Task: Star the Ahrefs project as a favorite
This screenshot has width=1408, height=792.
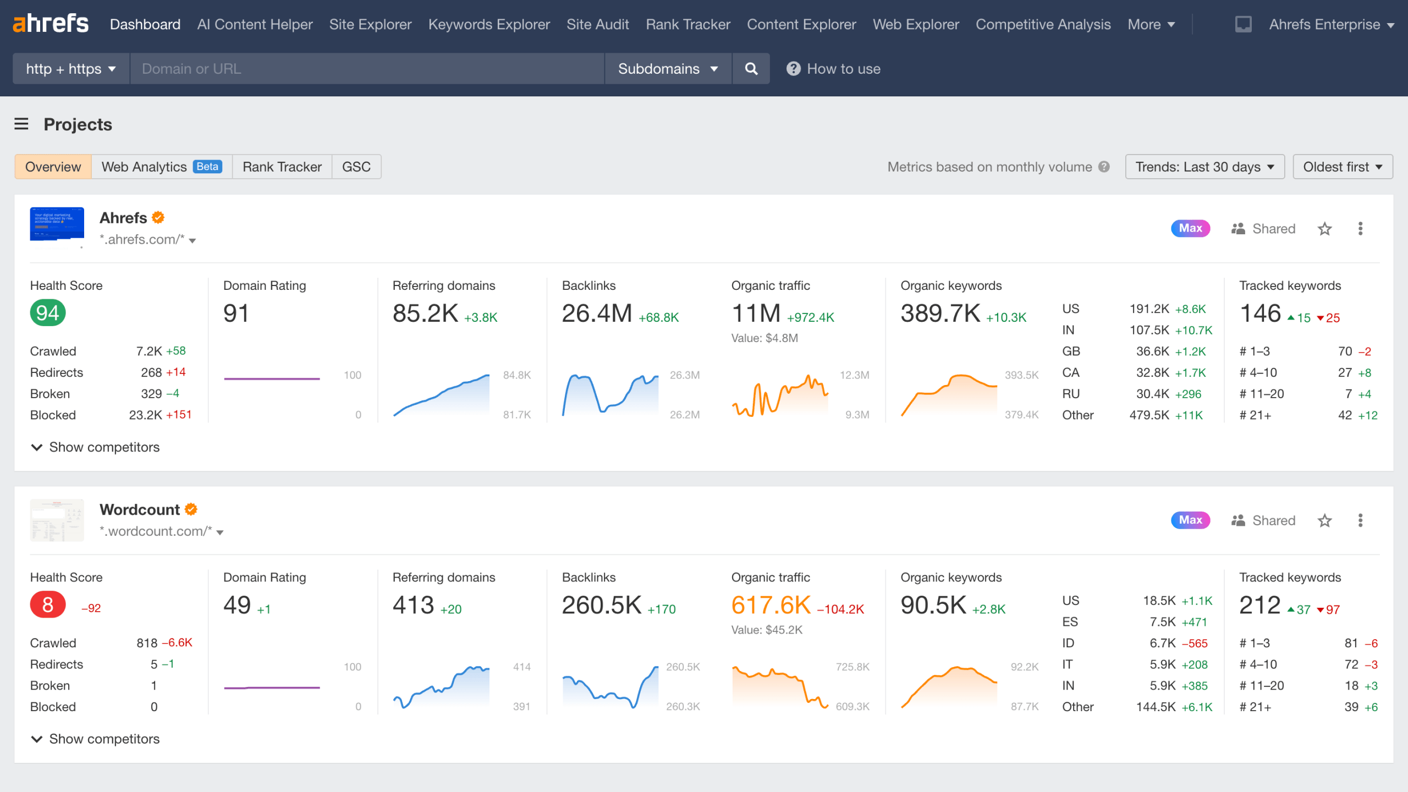Action: [x=1325, y=228]
